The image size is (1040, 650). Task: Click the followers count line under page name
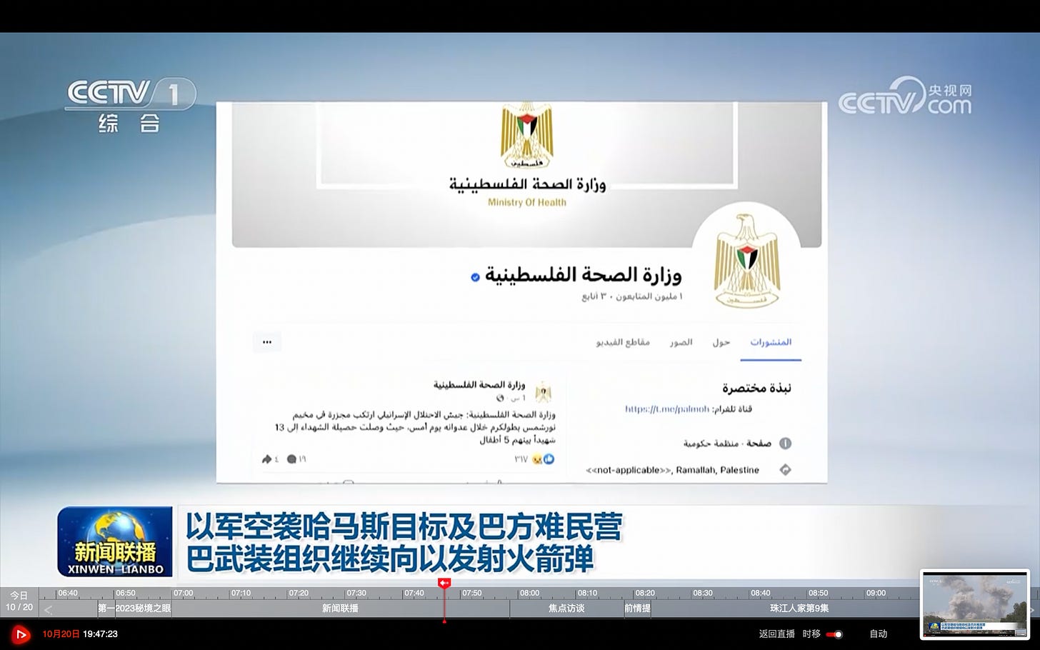coord(632,296)
